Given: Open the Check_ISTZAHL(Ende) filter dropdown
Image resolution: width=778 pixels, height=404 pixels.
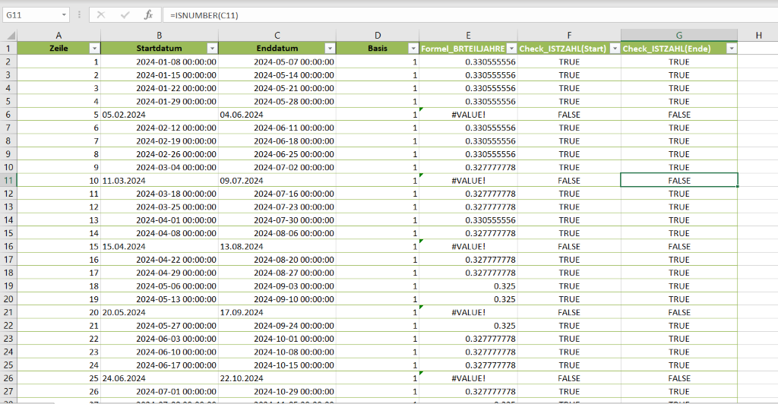Looking at the screenshot, I should [732, 49].
